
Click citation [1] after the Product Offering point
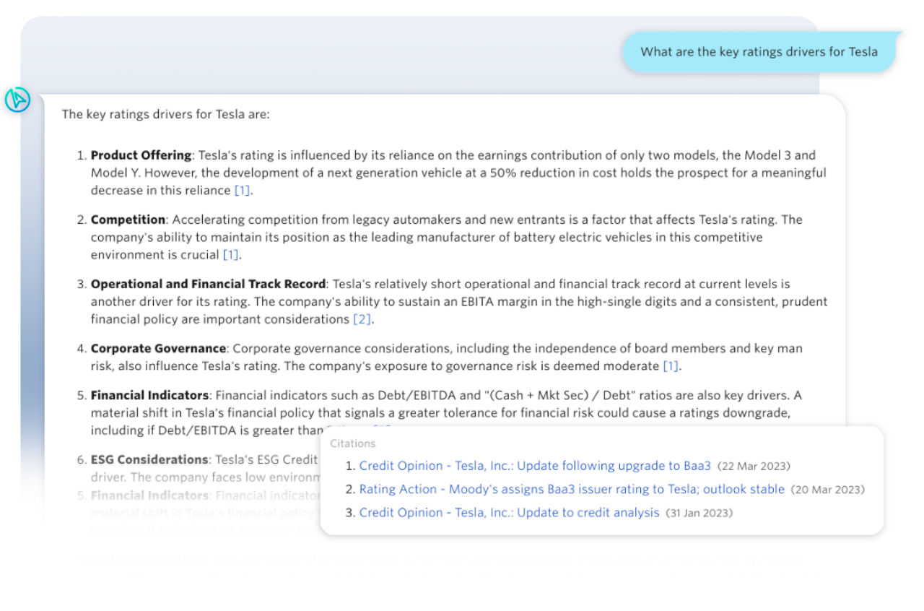[243, 190]
